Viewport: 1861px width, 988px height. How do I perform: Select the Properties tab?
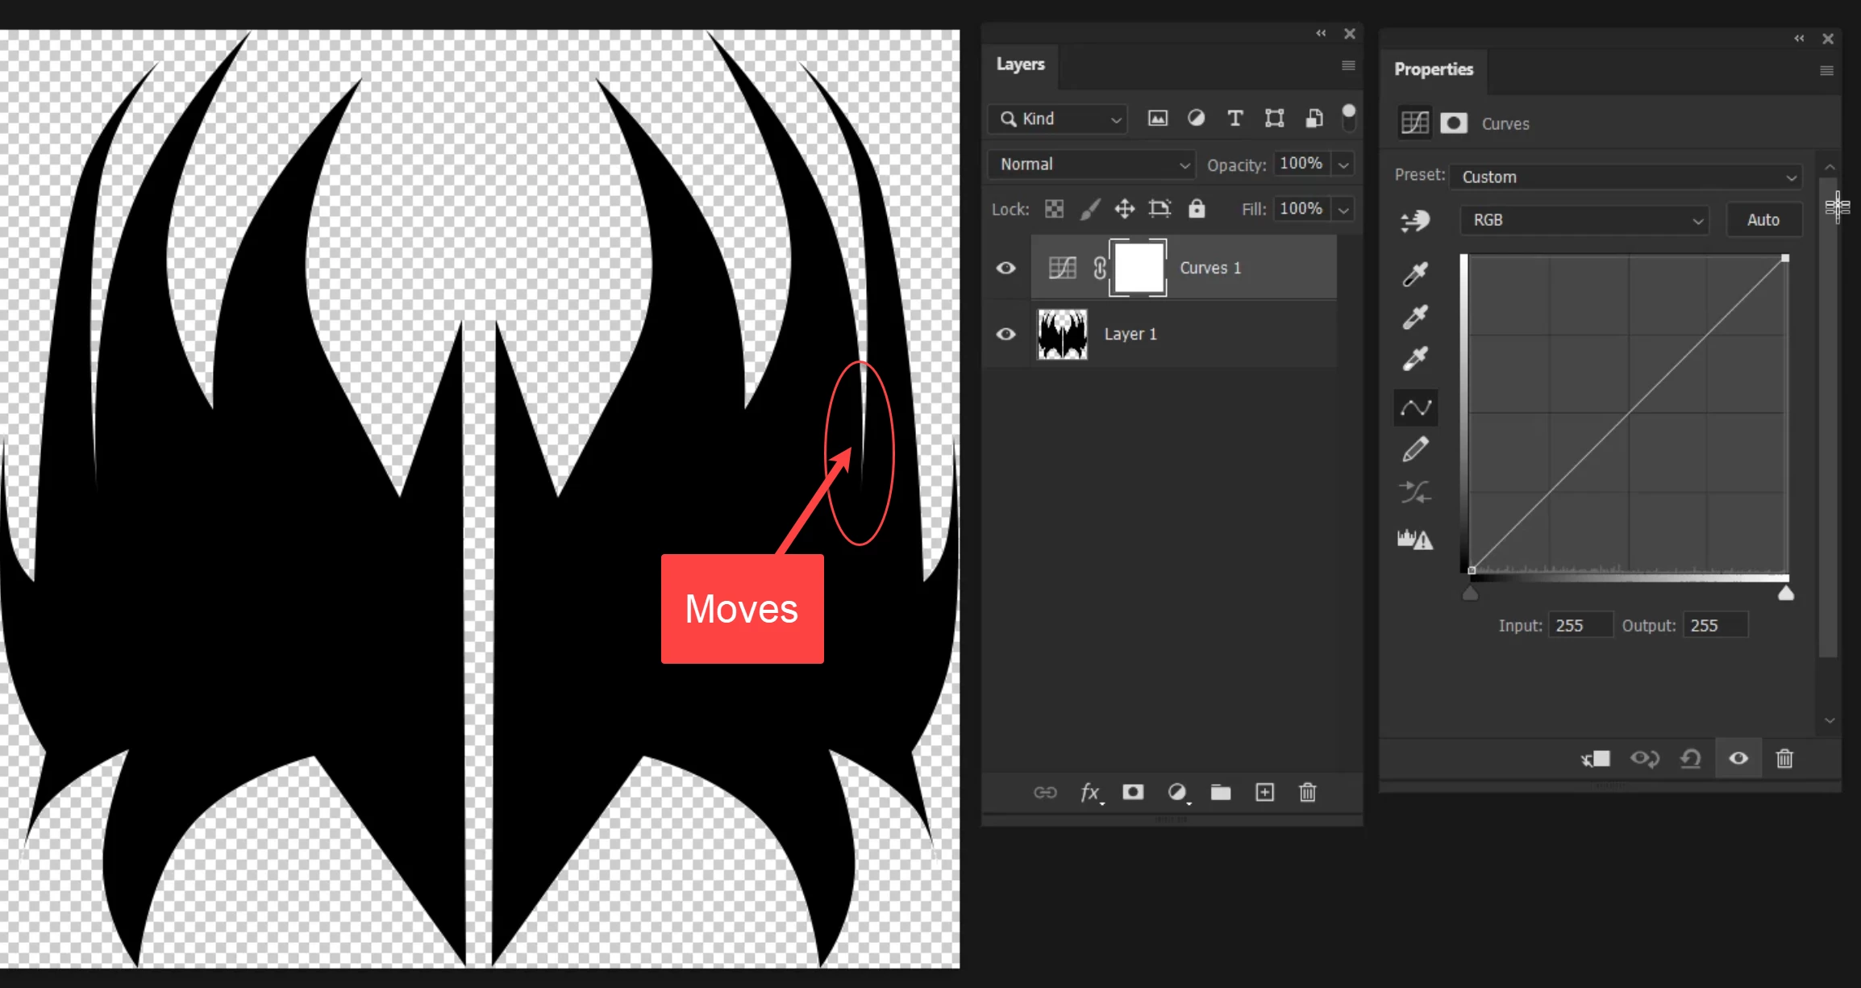click(x=1433, y=69)
